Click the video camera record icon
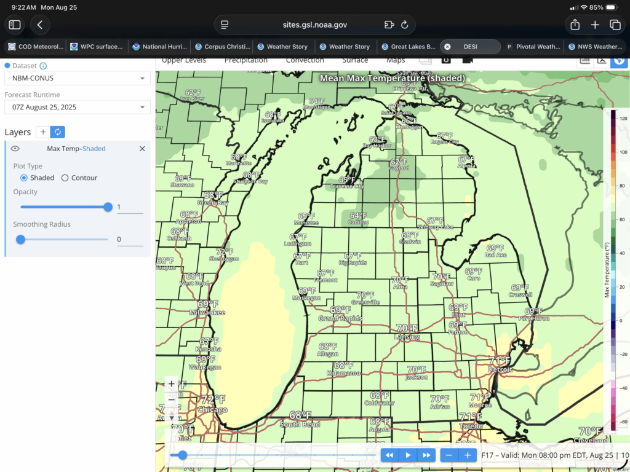 pos(468,60)
